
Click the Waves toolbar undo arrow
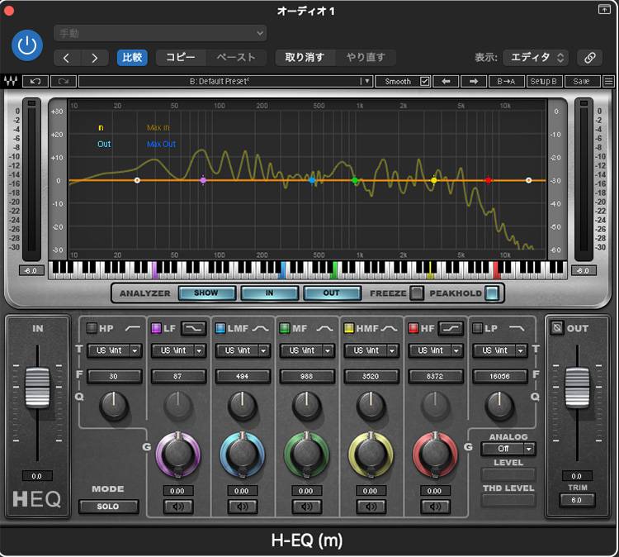[35, 82]
